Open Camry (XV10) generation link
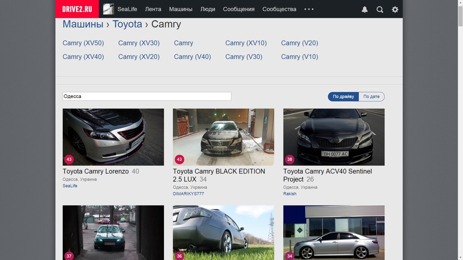Image resolution: width=463 pixels, height=260 pixels. (246, 43)
